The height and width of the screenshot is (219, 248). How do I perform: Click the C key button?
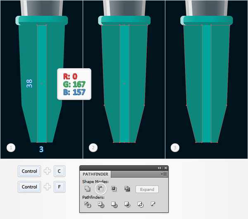(59, 171)
